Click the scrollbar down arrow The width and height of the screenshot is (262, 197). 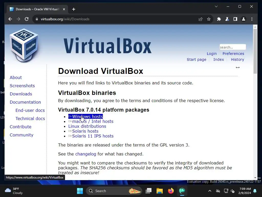(x=255, y=178)
